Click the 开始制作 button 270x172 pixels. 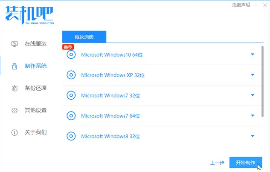(x=246, y=162)
